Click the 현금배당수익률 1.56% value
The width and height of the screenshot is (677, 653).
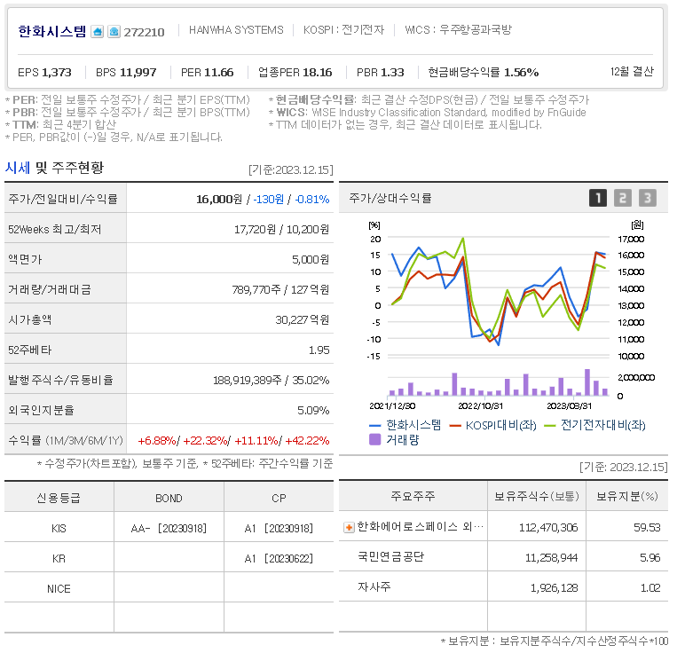coord(484,72)
